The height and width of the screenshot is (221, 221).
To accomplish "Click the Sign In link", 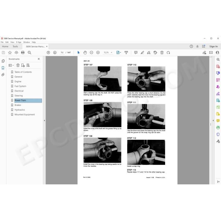I will [x=213, y=46].
